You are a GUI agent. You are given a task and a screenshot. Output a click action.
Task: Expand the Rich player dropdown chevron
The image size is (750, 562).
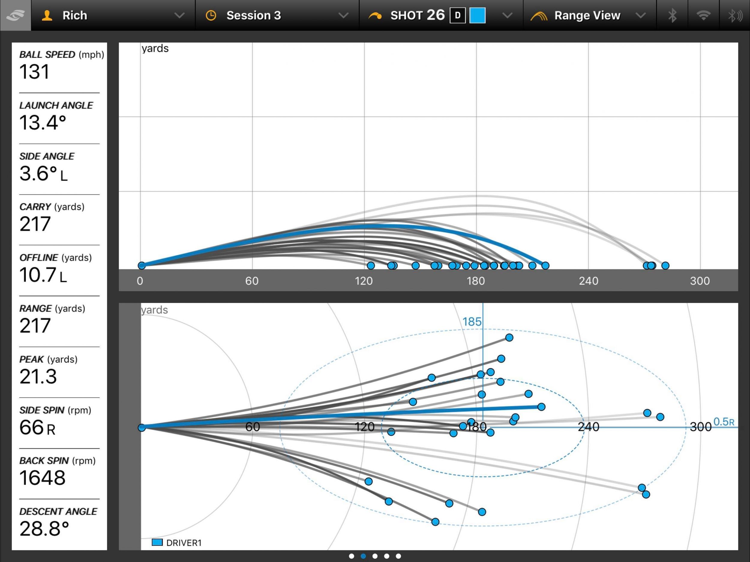pyautogui.click(x=179, y=15)
